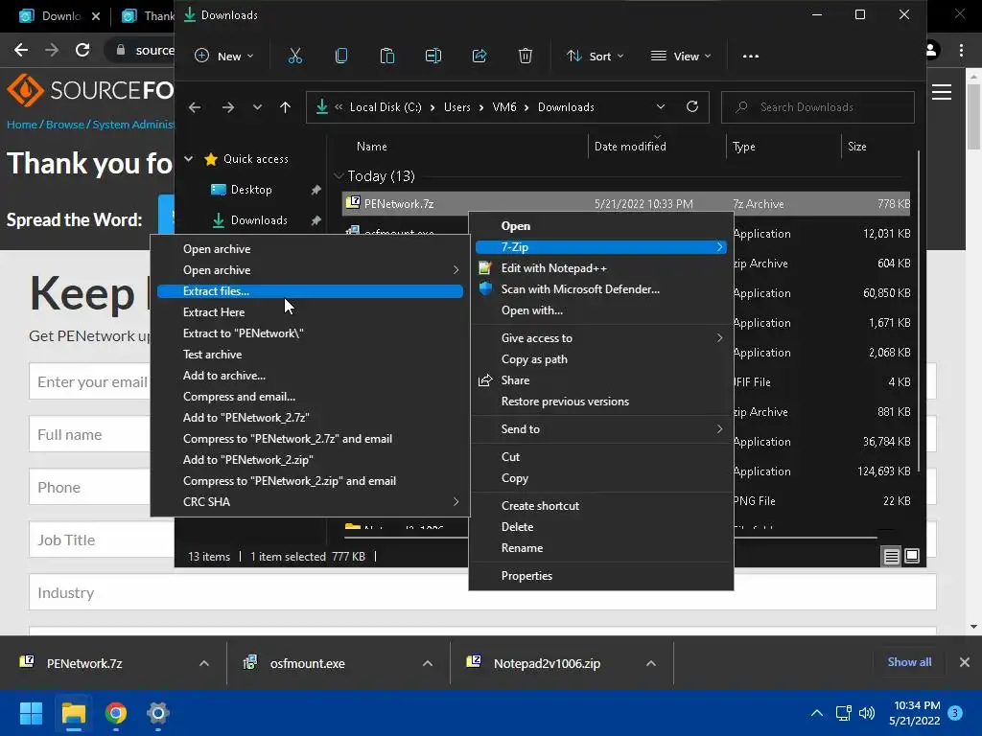Click the SourceForge logo in browser
This screenshot has width=982, height=736.
coord(89,91)
